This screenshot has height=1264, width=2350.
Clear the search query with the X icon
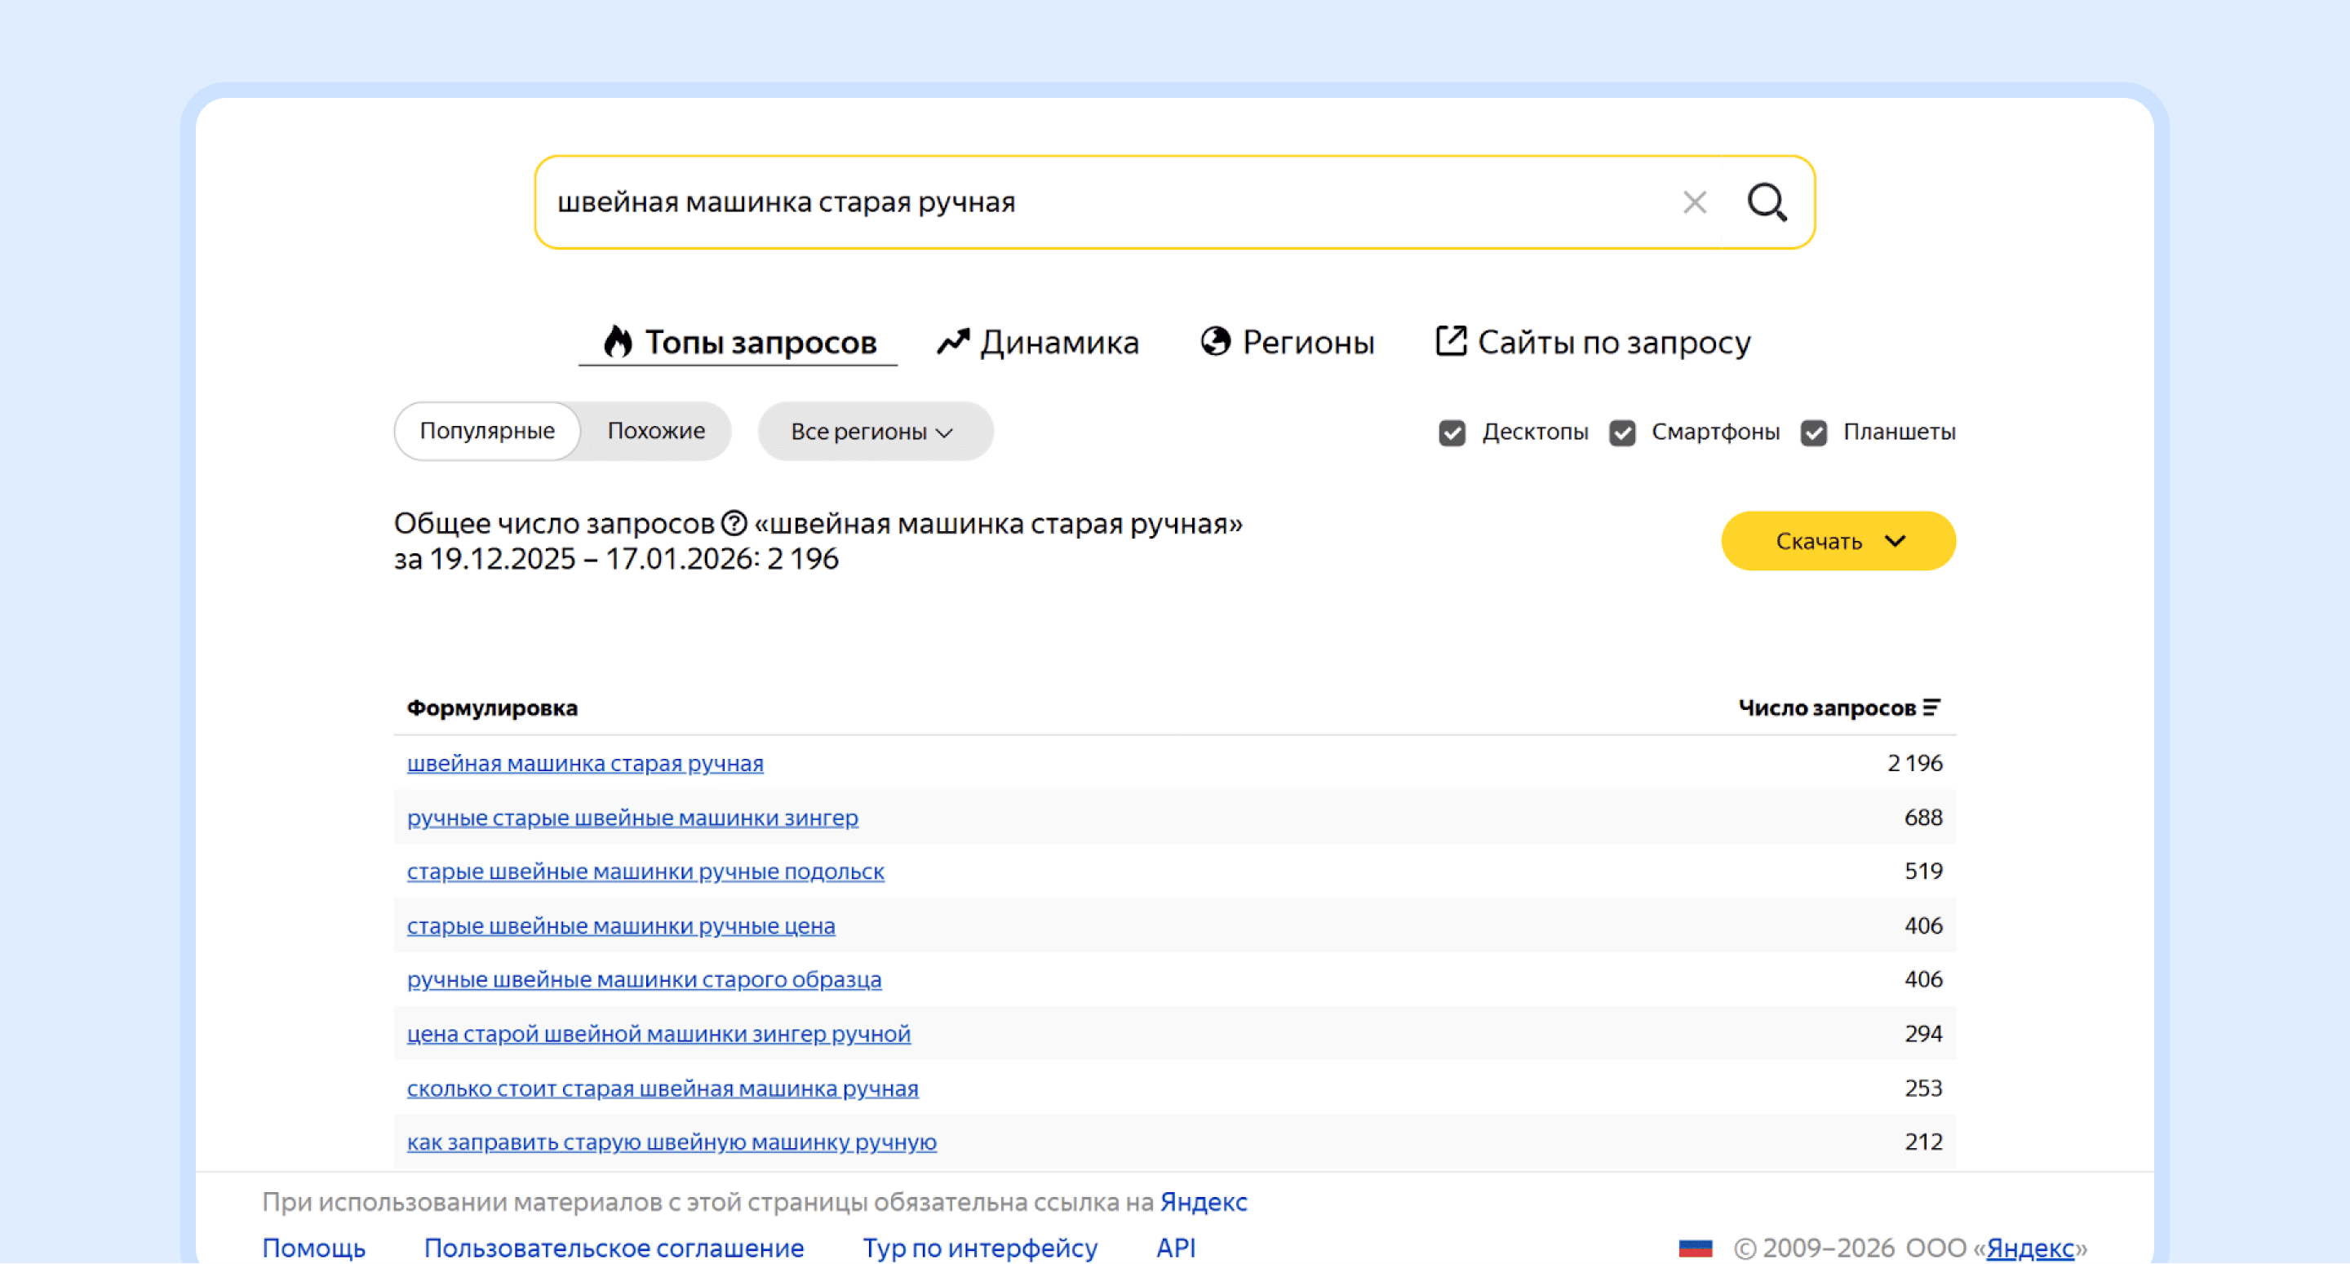(x=1695, y=202)
